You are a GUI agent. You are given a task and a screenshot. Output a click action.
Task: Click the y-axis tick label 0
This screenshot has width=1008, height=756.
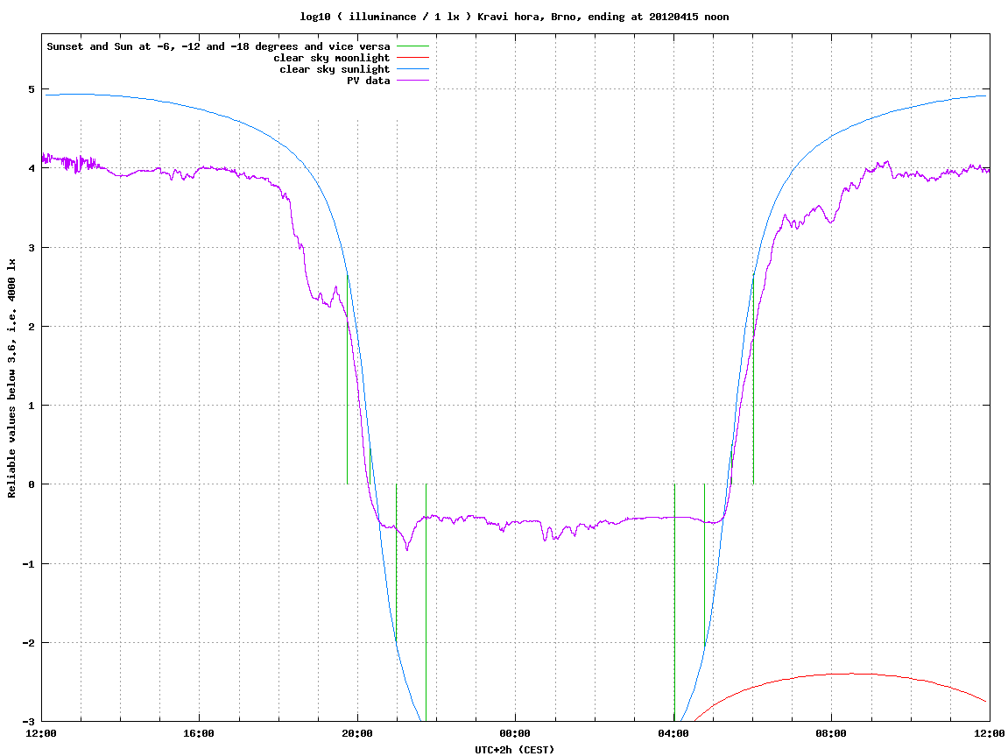coord(32,484)
